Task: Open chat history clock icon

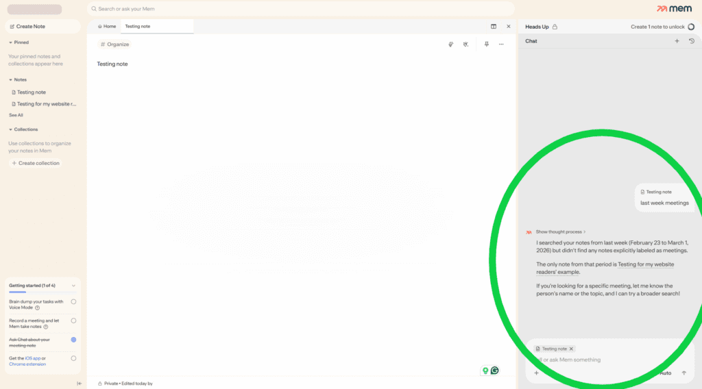Action: pyautogui.click(x=692, y=41)
